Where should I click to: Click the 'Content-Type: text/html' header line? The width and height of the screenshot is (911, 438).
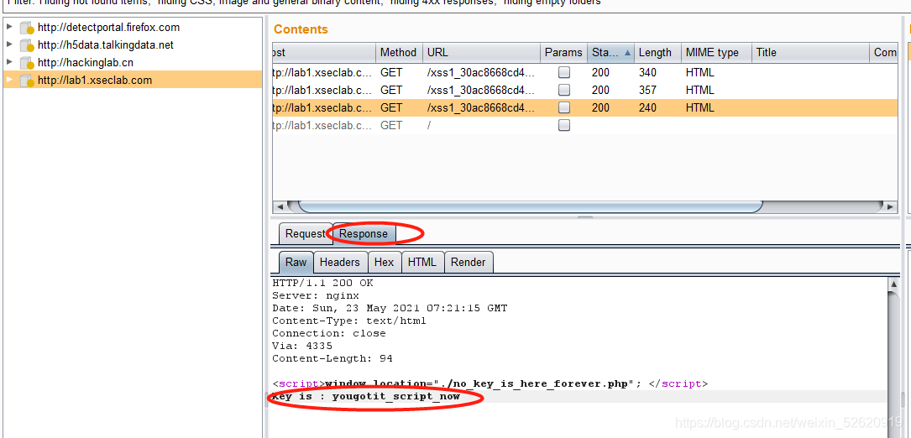349,321
